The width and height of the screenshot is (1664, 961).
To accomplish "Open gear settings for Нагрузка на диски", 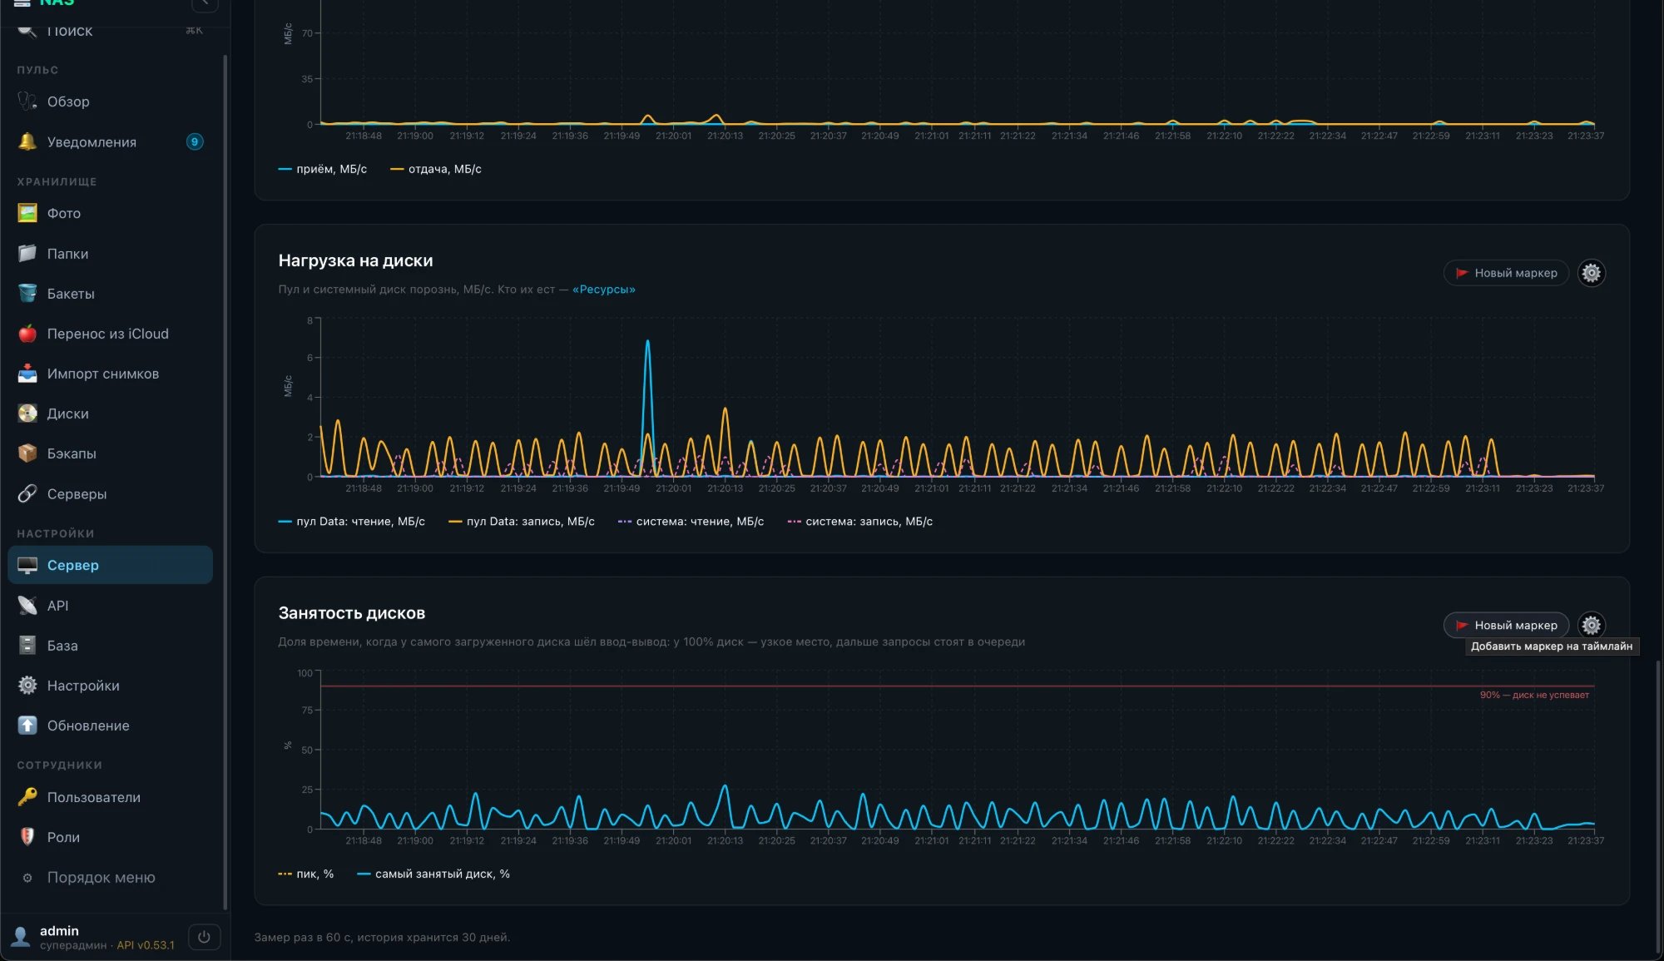I will click(x=1591, y=273).
